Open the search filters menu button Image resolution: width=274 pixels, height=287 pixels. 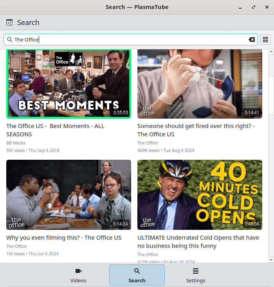(265, 40)
